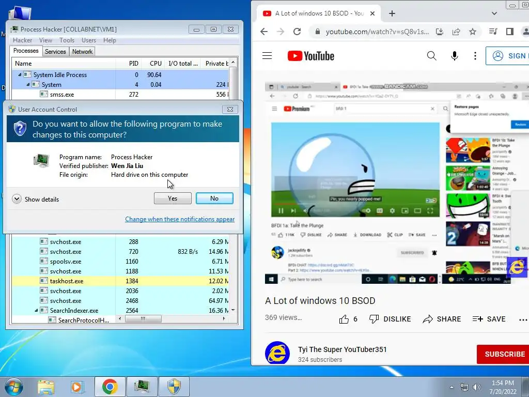Open Windows Media Player from the taskbar
The image size is (529, 397).
pyautogui.click(x=77, y=387)
